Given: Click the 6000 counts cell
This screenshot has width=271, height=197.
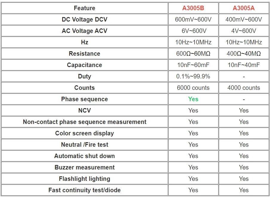Looking at the screenshot, I should click(x=193, y=88).
